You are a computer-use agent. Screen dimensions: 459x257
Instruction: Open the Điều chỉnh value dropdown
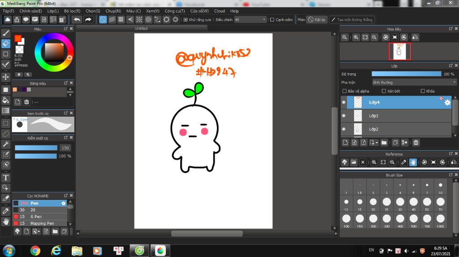pyautogui.click(x=264, y=20)
